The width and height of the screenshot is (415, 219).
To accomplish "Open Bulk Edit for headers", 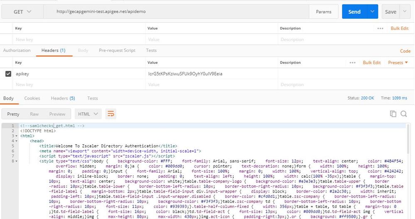I will coord(372,63).
